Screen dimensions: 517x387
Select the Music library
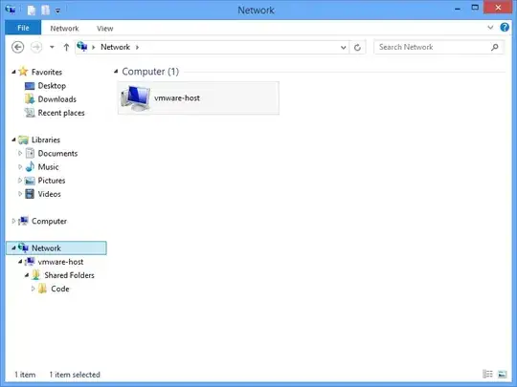pyautogui.click(x=48, y=167)
